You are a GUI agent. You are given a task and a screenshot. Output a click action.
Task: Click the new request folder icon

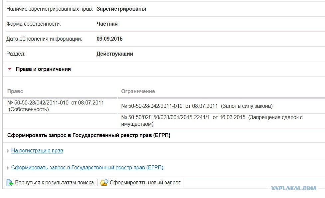coord(104,183)
